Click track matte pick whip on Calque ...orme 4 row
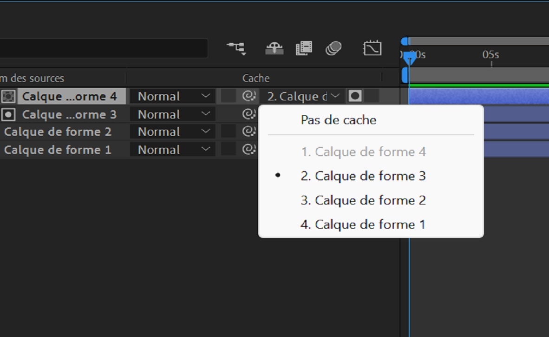The width and height of the screenshot is (549, 337). tap(249, 96)
